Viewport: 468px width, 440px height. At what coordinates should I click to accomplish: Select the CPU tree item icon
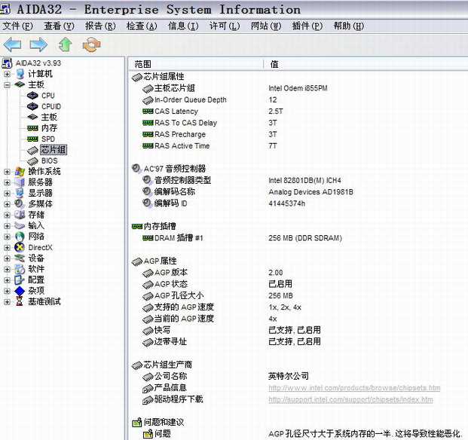[32, 96]
